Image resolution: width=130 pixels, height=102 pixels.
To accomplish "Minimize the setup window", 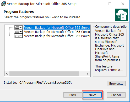I will (x=97, y=4).
